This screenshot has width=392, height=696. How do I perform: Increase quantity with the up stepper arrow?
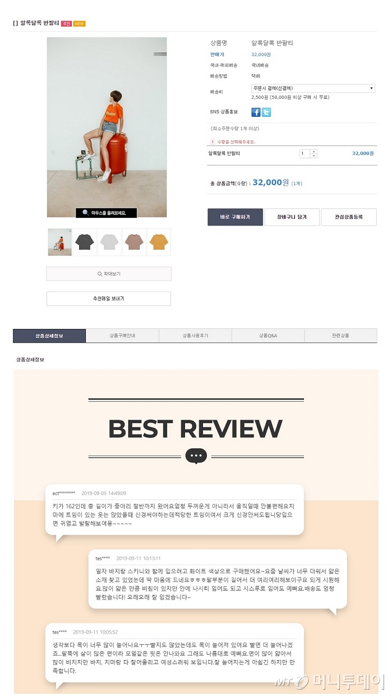314,151
